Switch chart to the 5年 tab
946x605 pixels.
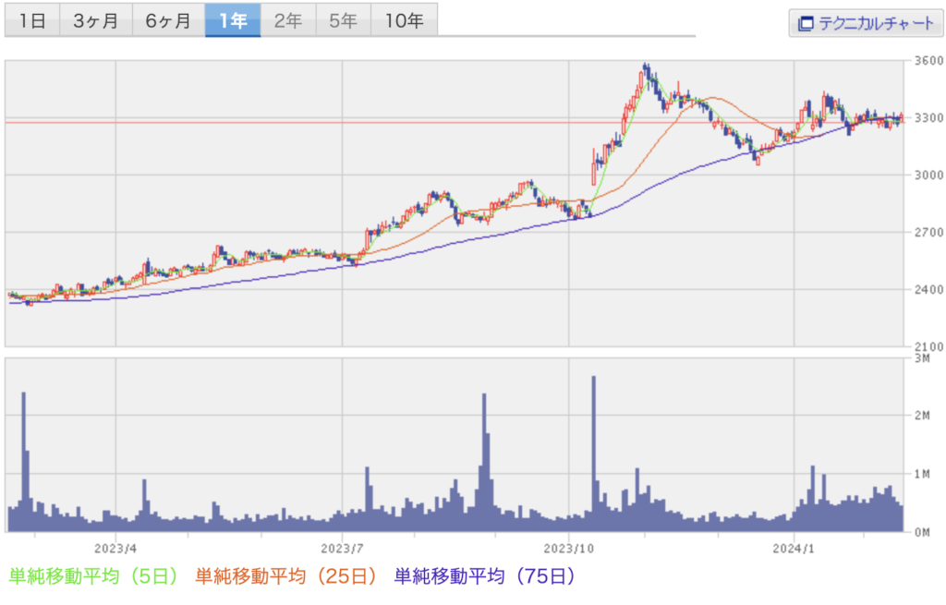pos(344,20)
